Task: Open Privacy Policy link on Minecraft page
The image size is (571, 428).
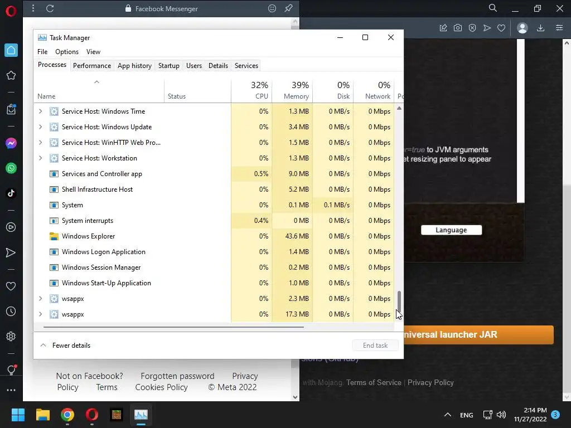Action: [430, 382]
